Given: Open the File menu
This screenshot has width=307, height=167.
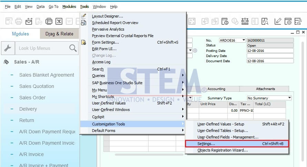Looking at the screenshot, I should (x=8, y=7).
